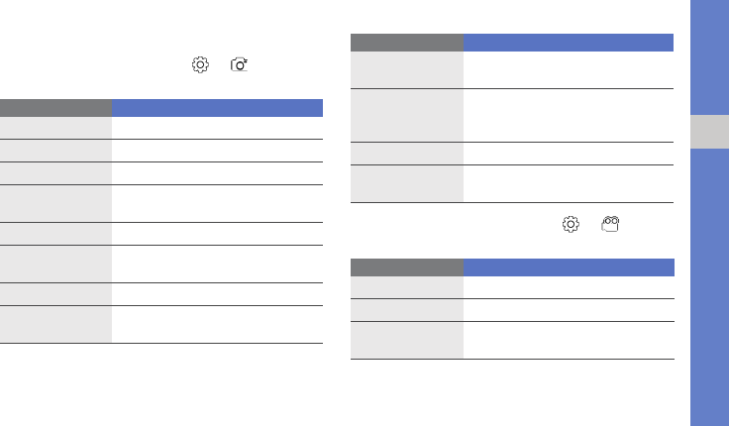This screenshot has width=729, height=426.
Task: Select the first body row of the lower-right table
Action: tap(512, 287)
